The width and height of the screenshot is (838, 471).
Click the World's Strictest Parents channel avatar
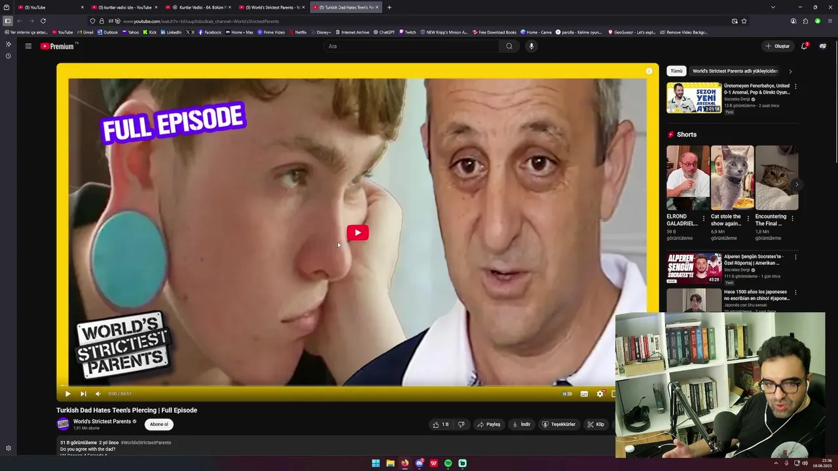point(63,425)
